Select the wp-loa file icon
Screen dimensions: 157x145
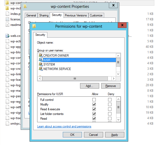click(7, 80)
